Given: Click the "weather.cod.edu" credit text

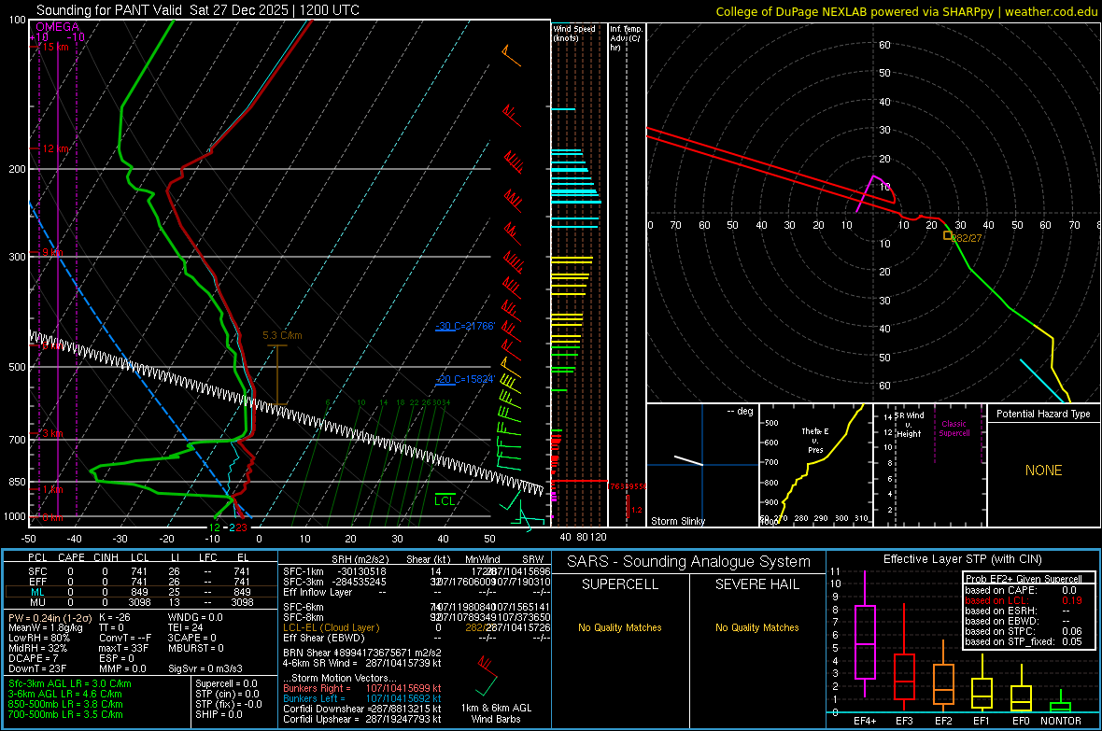Looking at the screenshot, I should coord(1051,11).
